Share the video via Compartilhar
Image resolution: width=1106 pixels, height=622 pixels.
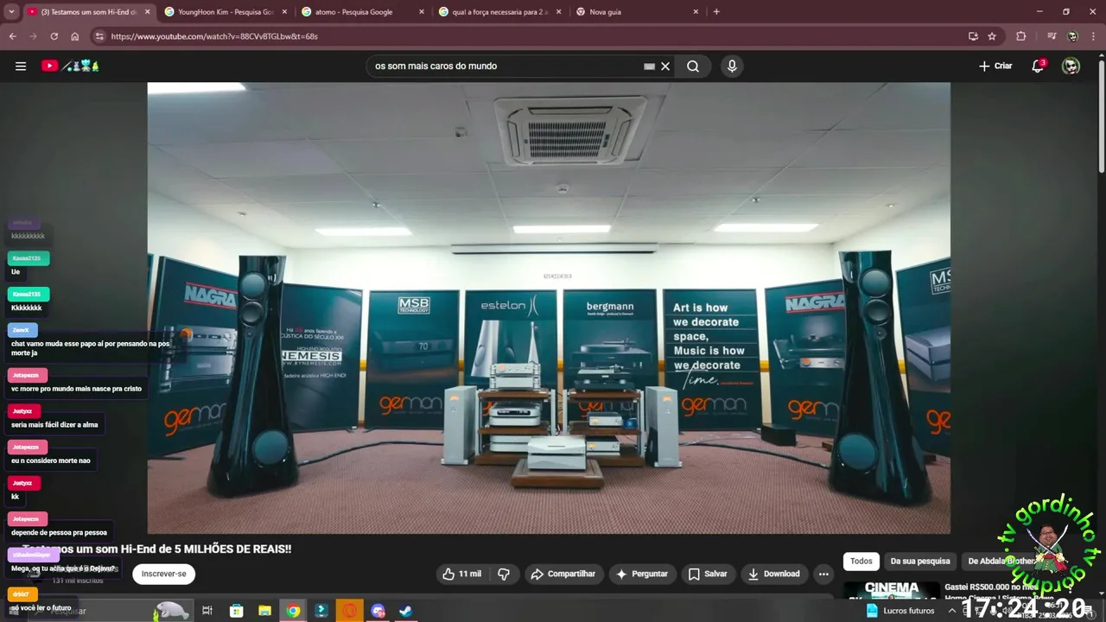pos(563,574)
